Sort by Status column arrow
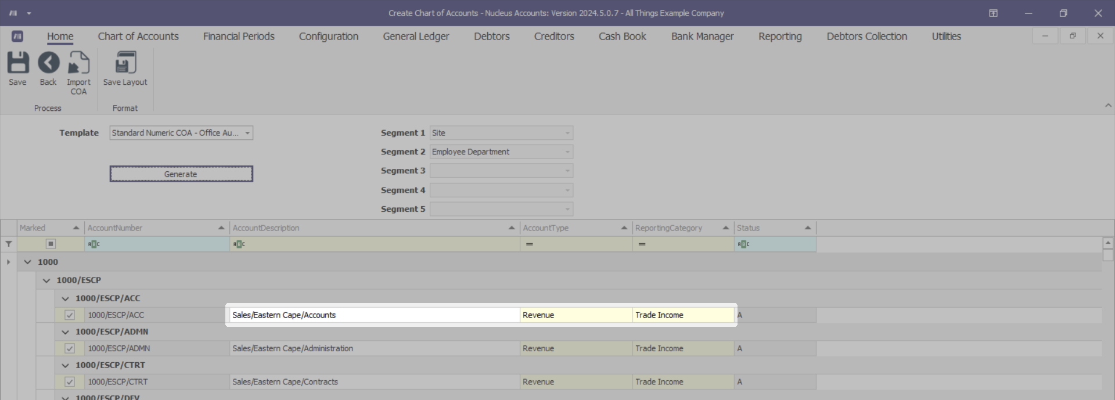 pos(808,228)
